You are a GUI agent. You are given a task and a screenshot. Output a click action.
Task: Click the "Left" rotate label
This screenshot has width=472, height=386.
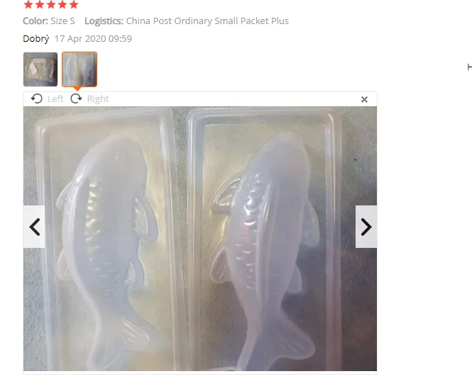55,99
